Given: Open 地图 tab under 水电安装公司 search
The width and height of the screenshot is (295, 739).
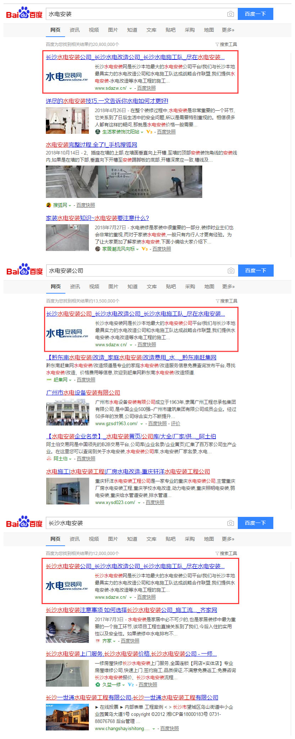Looking at the screenshot, I should tap(209, 287).
